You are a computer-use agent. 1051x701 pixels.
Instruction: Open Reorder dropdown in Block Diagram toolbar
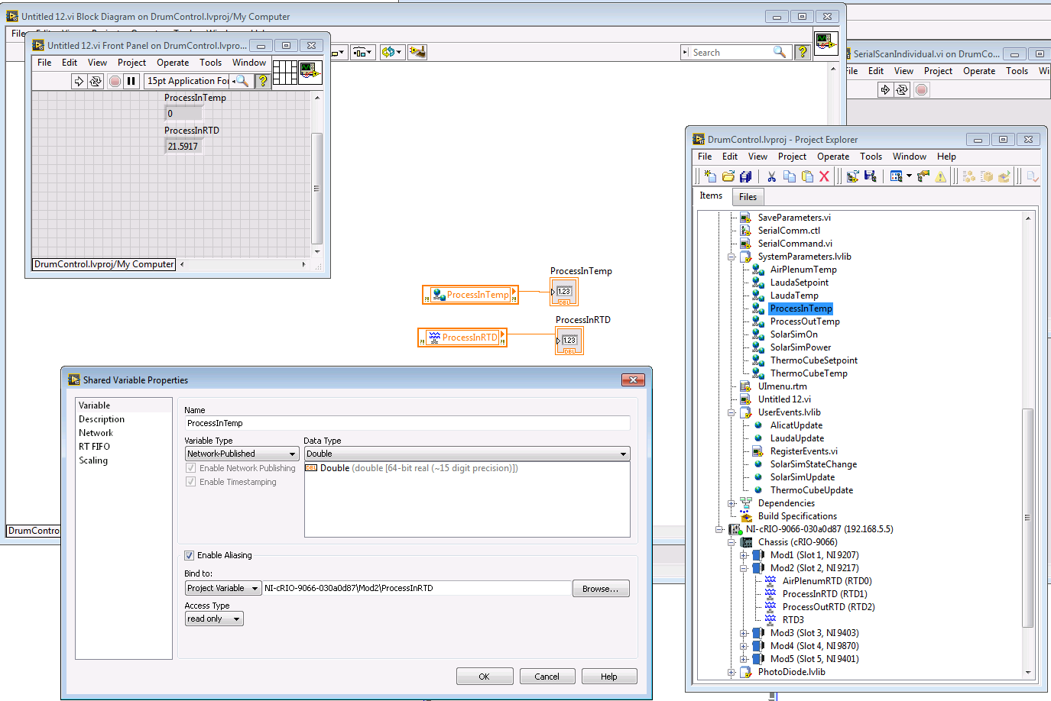coord(391,52)
